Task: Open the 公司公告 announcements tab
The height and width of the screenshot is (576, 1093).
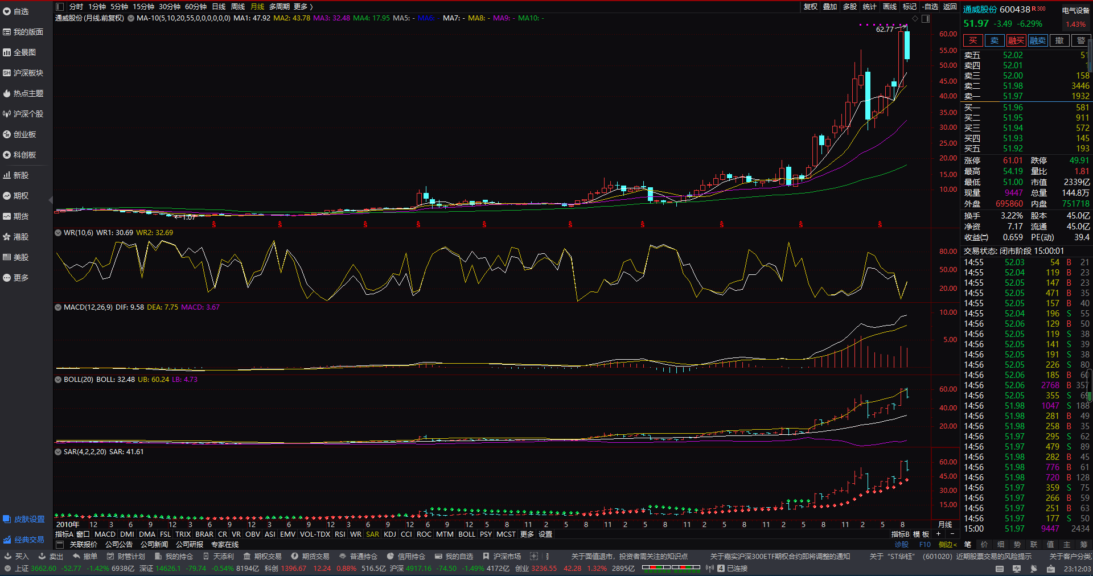Action: (119, 545)
